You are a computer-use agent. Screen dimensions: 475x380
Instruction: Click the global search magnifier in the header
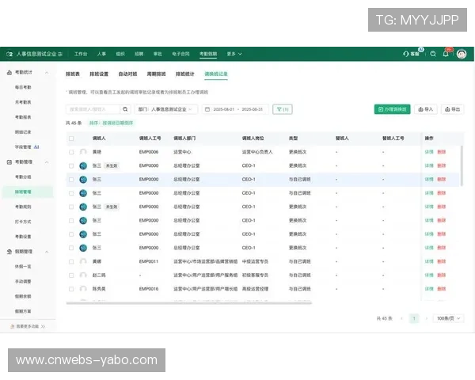[x=433, y=54]
